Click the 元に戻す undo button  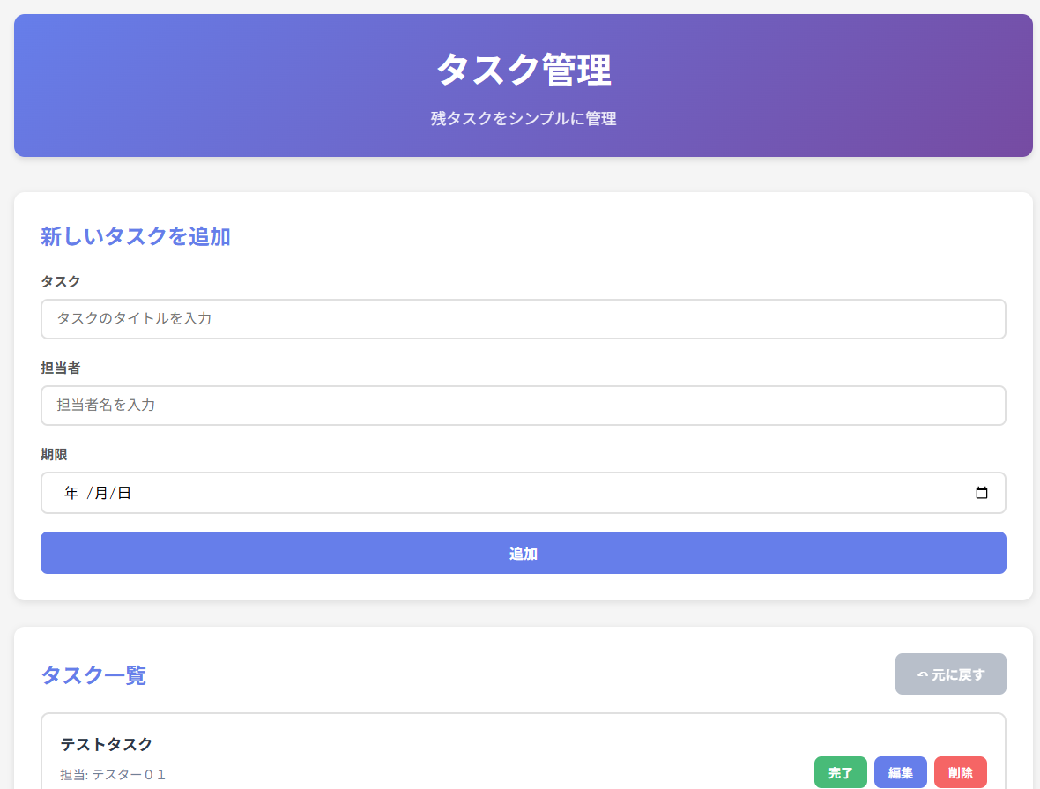coord(950,674)
